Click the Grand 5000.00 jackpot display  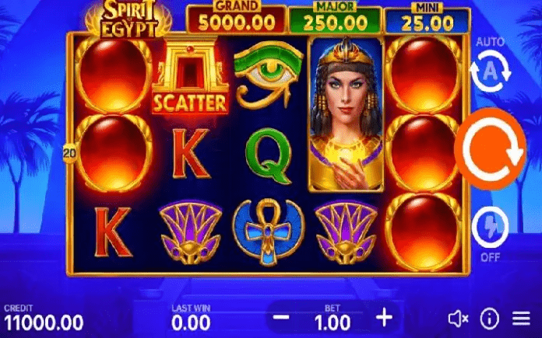pyautogui.click(x=237, y=18)
